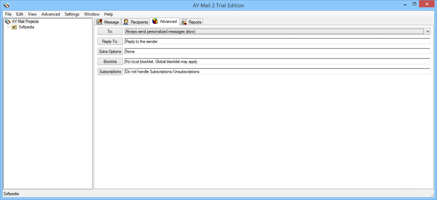This screenshot has width=437, height=200.
Task: Minimize the AY Mail window
Action: pos(404,4)
